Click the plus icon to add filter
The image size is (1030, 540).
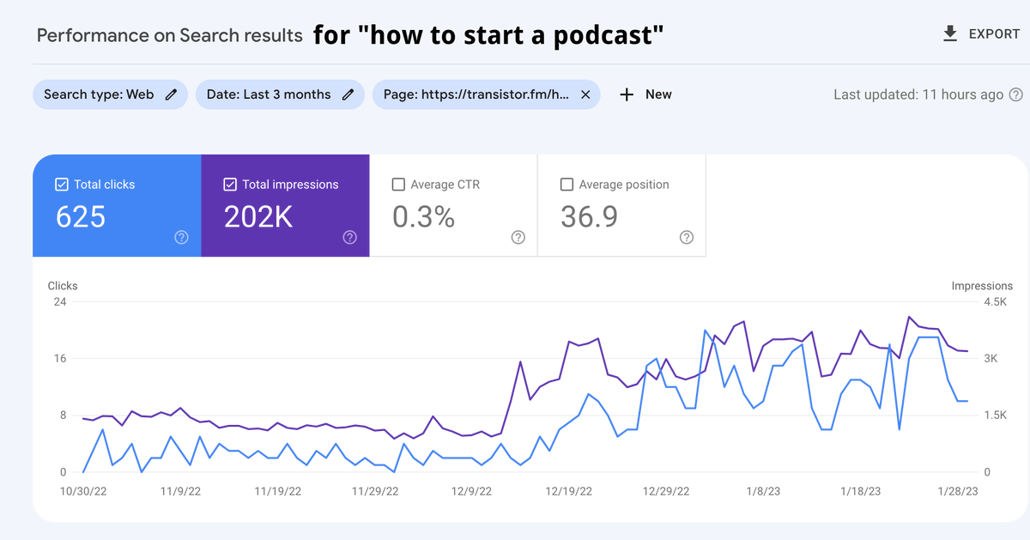[627, 94]
